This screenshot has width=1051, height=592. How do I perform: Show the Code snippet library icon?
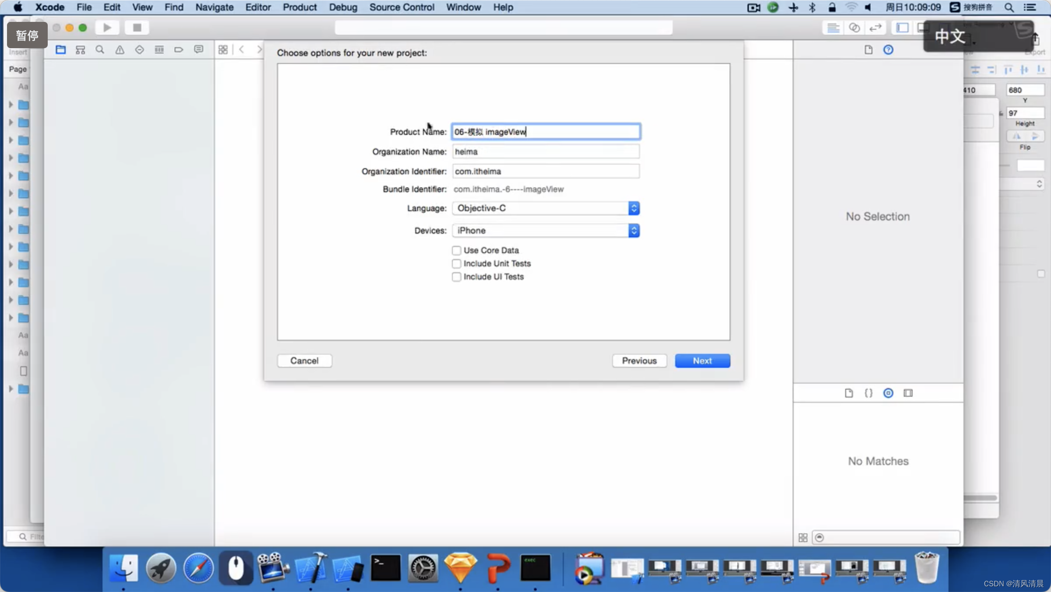click(868, 393)
